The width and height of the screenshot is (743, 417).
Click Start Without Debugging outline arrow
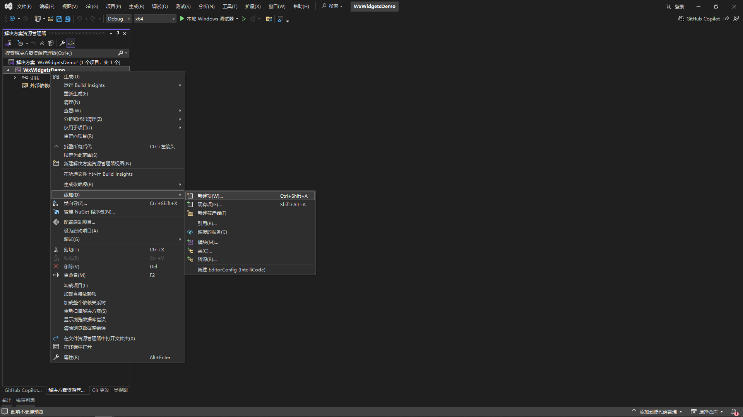point(244,19)
